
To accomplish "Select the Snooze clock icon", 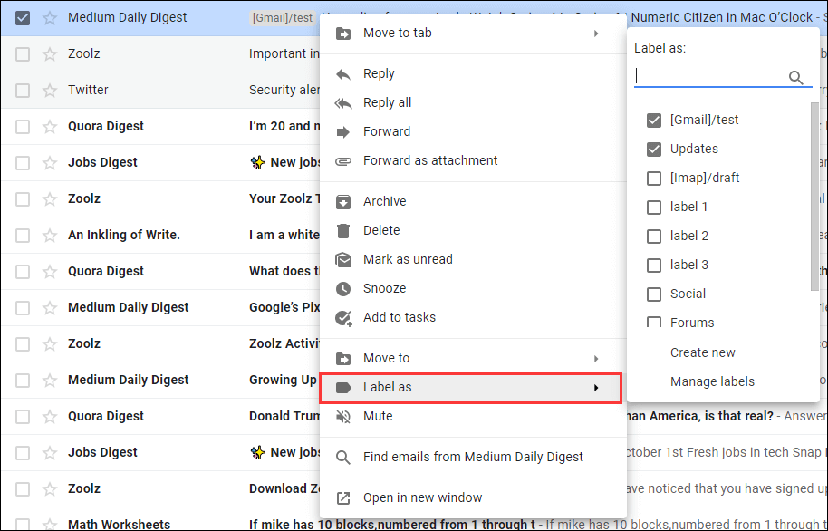I will (x=343, y=288).
